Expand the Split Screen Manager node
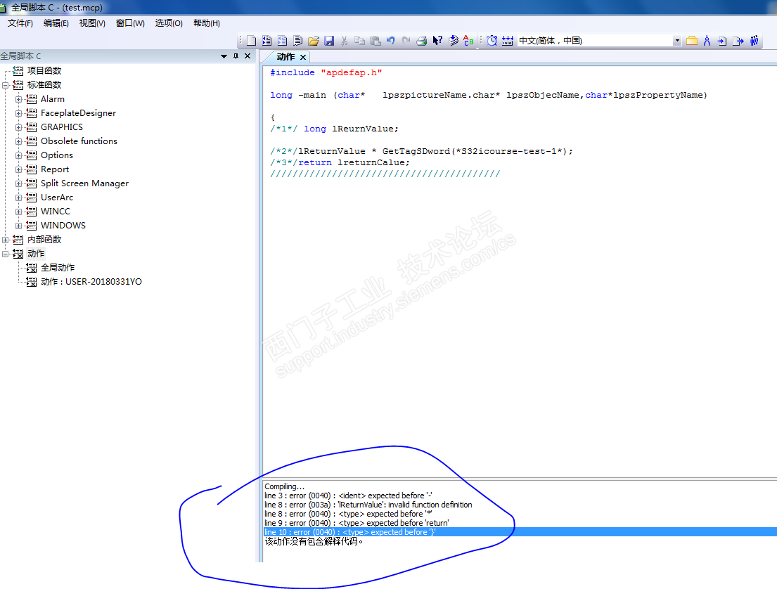This screenshot has height=589, width=777. pos(18,183)
